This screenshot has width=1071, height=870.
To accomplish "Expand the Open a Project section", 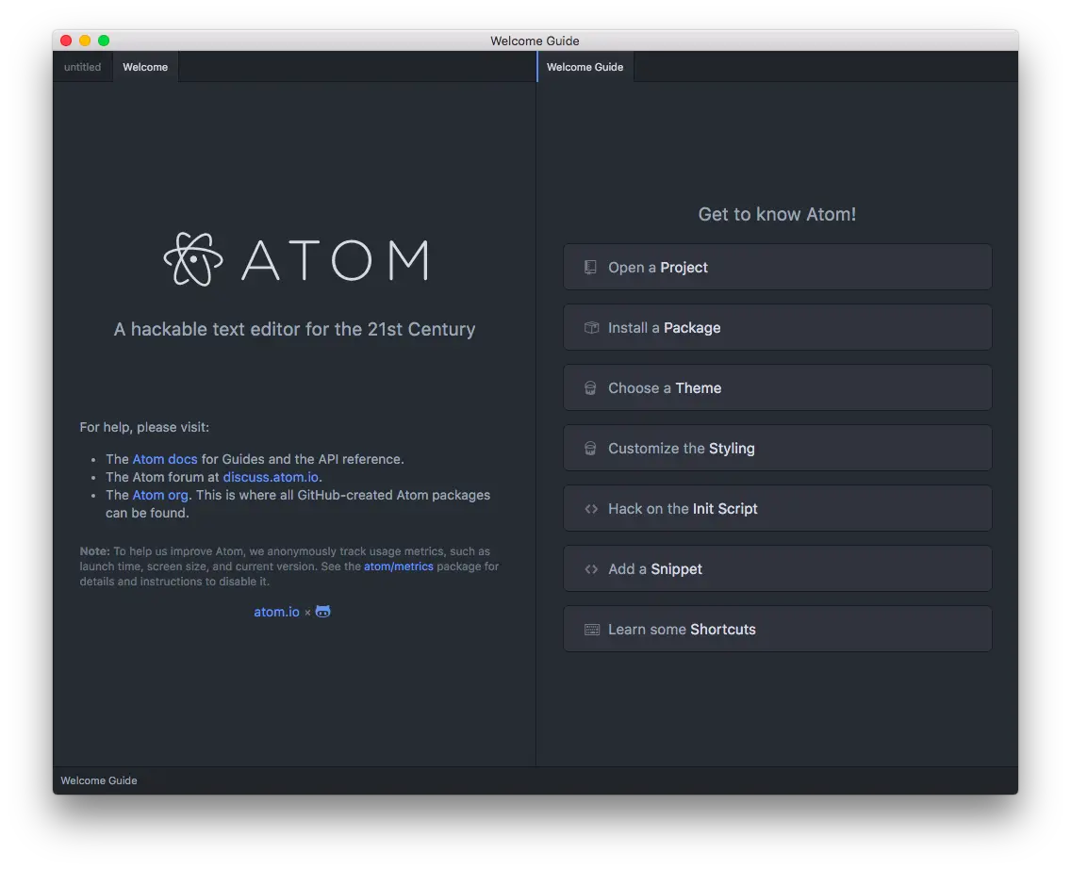I will click(777, 267).
